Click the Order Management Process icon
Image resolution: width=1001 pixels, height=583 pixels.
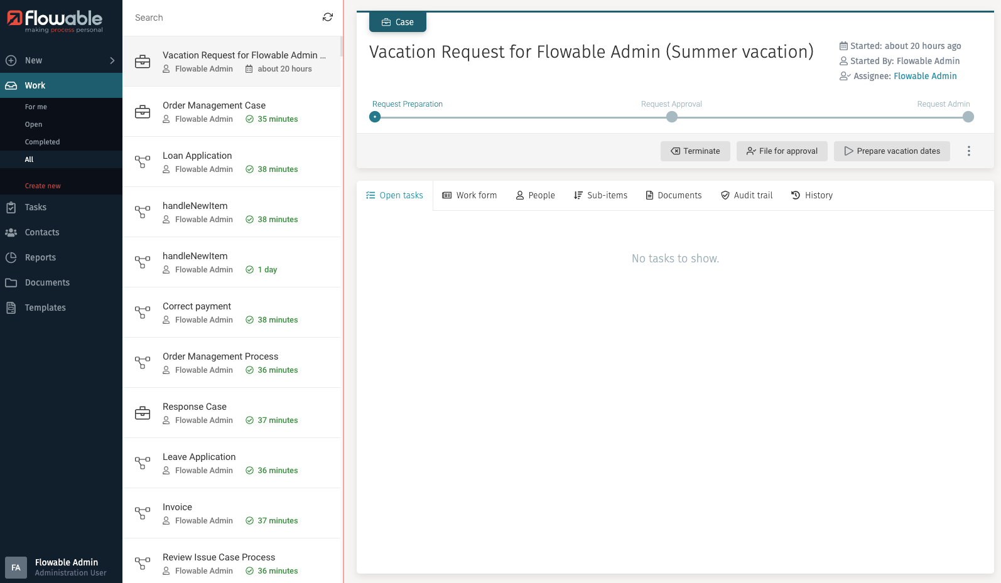143,363
